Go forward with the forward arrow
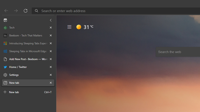The height and width of the screenshot is (112, 200). click(x=16, y=11)
